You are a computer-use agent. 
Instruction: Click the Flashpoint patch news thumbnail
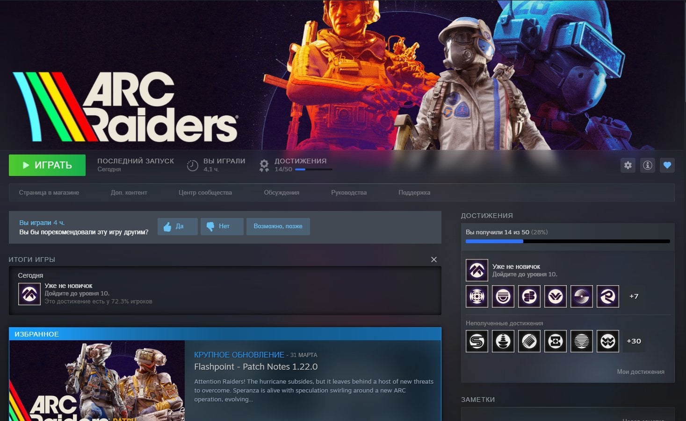(x=97, y=380)
